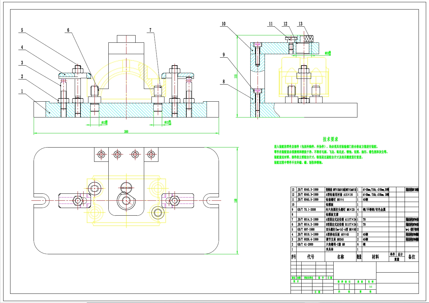
Task: Click the 材料 column header in parts list
Action: [x=375, y=257]
